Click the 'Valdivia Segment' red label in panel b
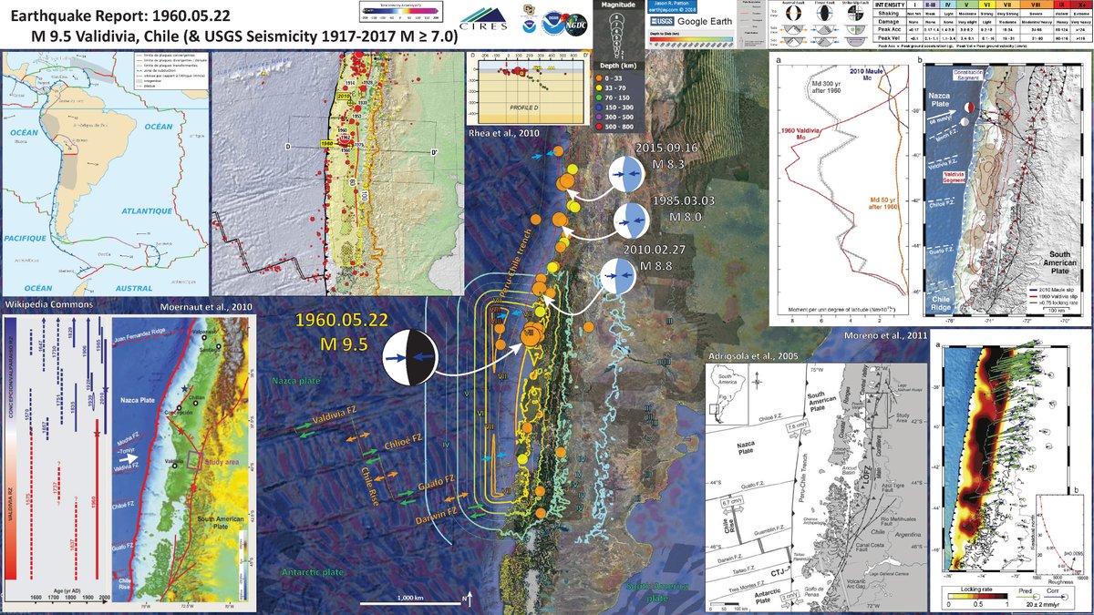Image resolution: width=1094 pixels, height=615 pixels. click(952, 175)
